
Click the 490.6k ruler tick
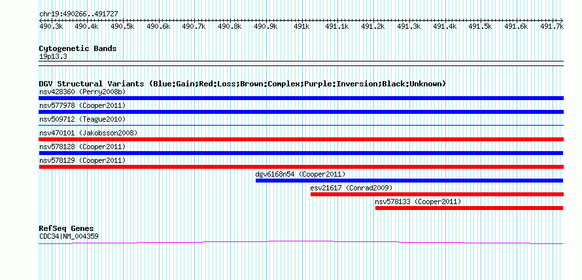[158, 26]
